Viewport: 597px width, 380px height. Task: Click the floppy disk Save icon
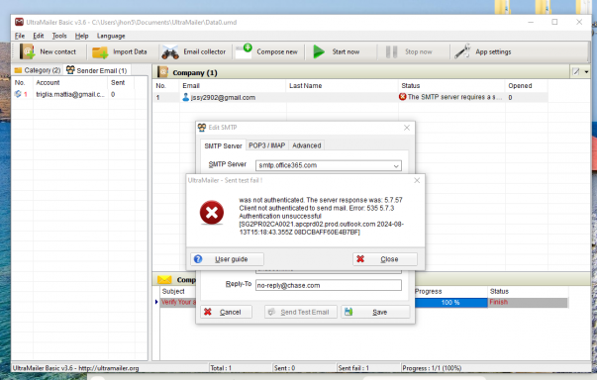(x=348, y=312)
